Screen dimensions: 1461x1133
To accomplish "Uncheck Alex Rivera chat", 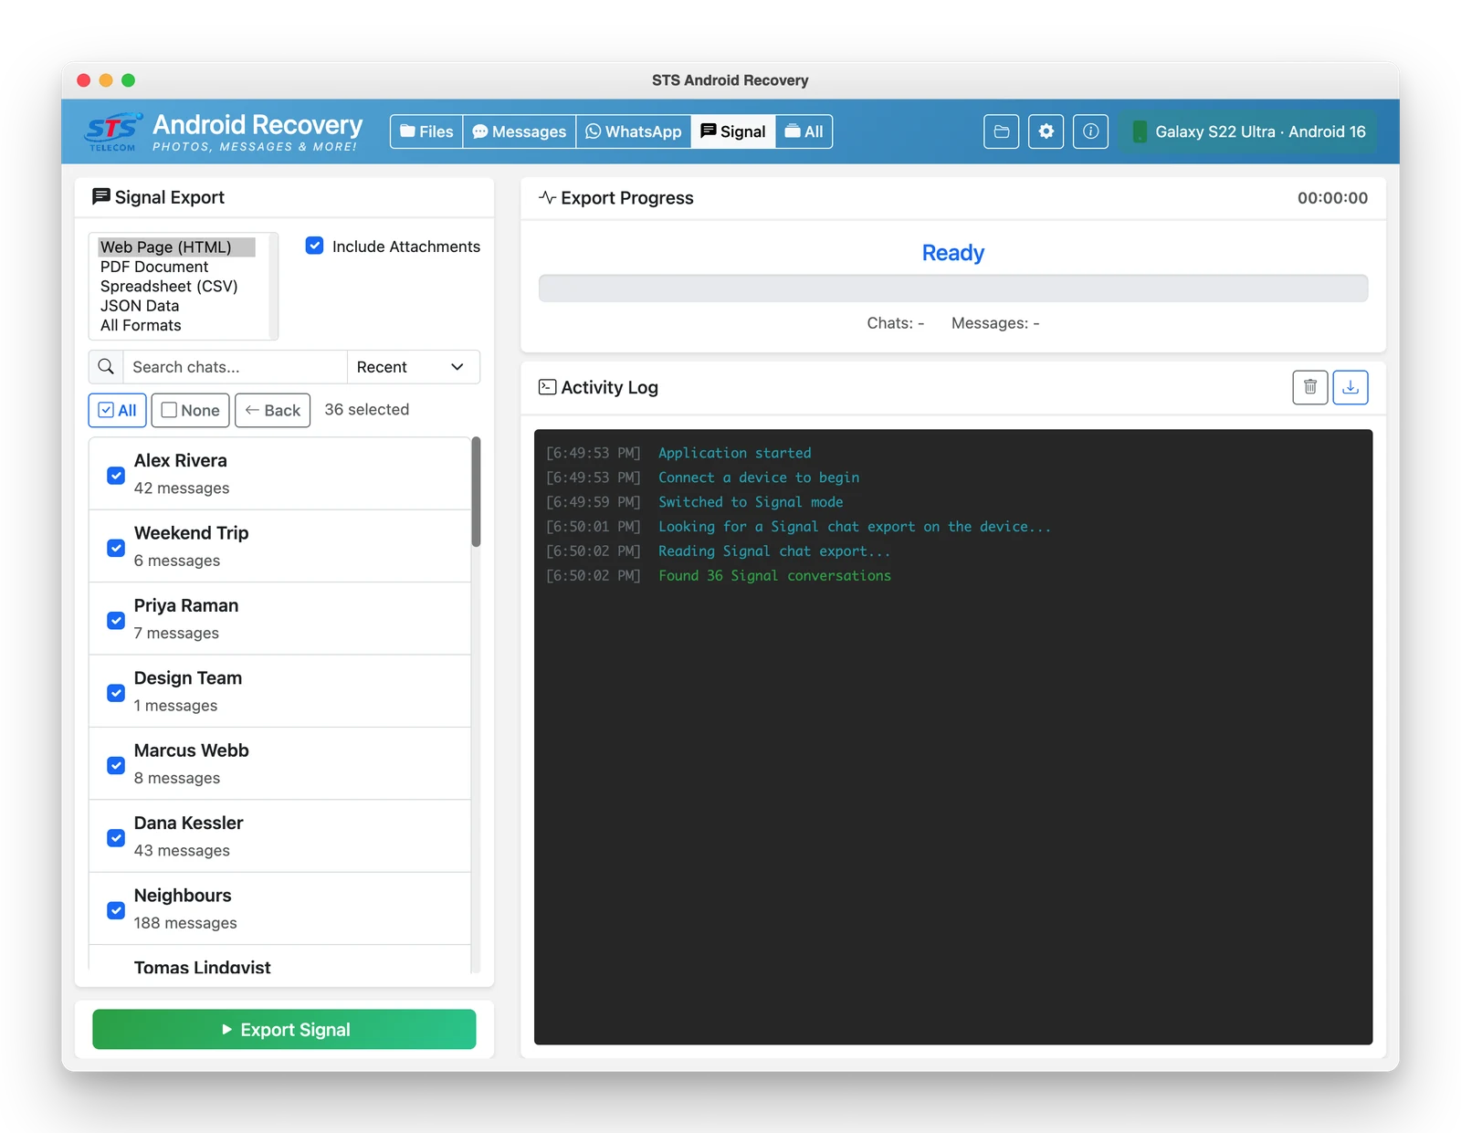I will [116, 475].
